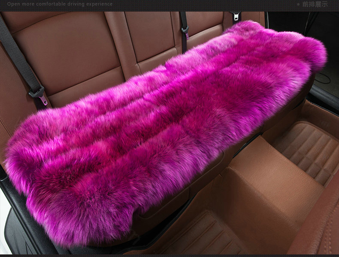Click the top-right seat belt buckle

[x=236, y=17]
